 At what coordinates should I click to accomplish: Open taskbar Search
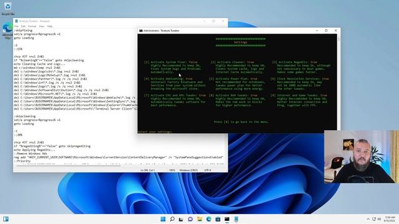coord(172,219)
